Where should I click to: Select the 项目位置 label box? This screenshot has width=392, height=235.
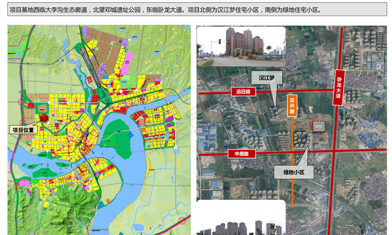tap(23, 130)
